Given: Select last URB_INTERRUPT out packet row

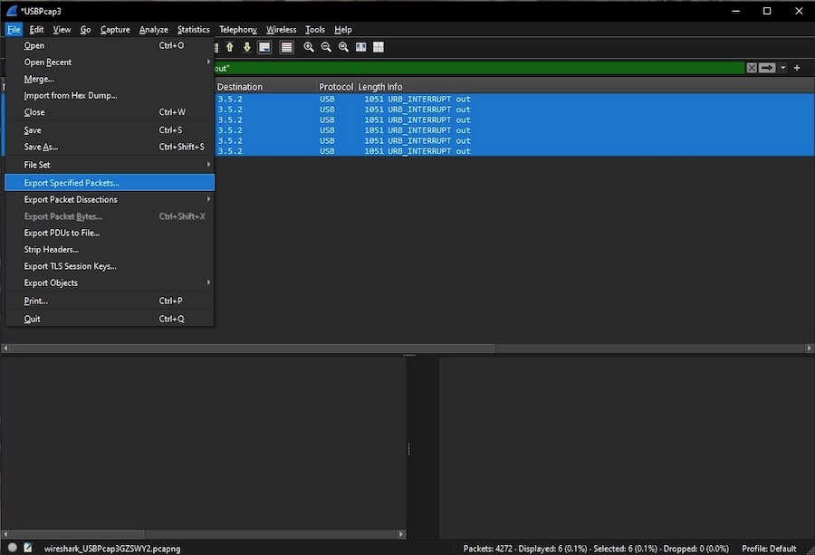Looking at the screenshot, I should [x=514, y=150].
